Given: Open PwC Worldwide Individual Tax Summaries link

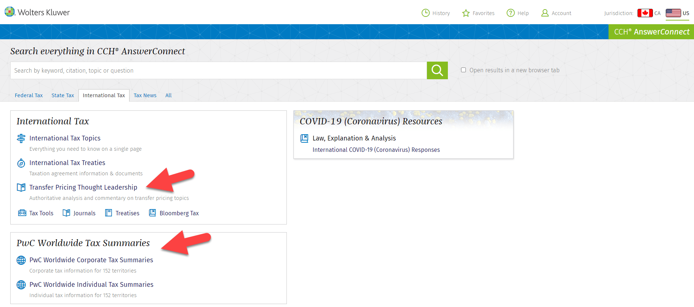Looking at the screenshot, I should tap(91, 285).
